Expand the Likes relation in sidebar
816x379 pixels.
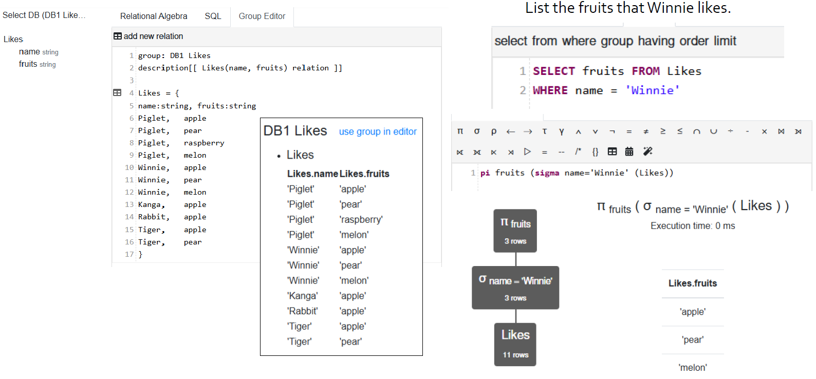(13, 39)
